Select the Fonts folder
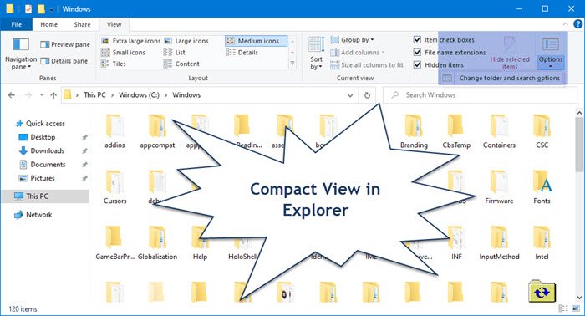 click(542, 187)
